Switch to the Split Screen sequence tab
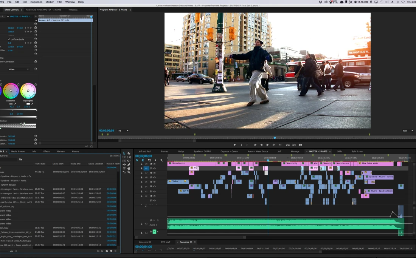416x258 pixels. pos(357,151)
